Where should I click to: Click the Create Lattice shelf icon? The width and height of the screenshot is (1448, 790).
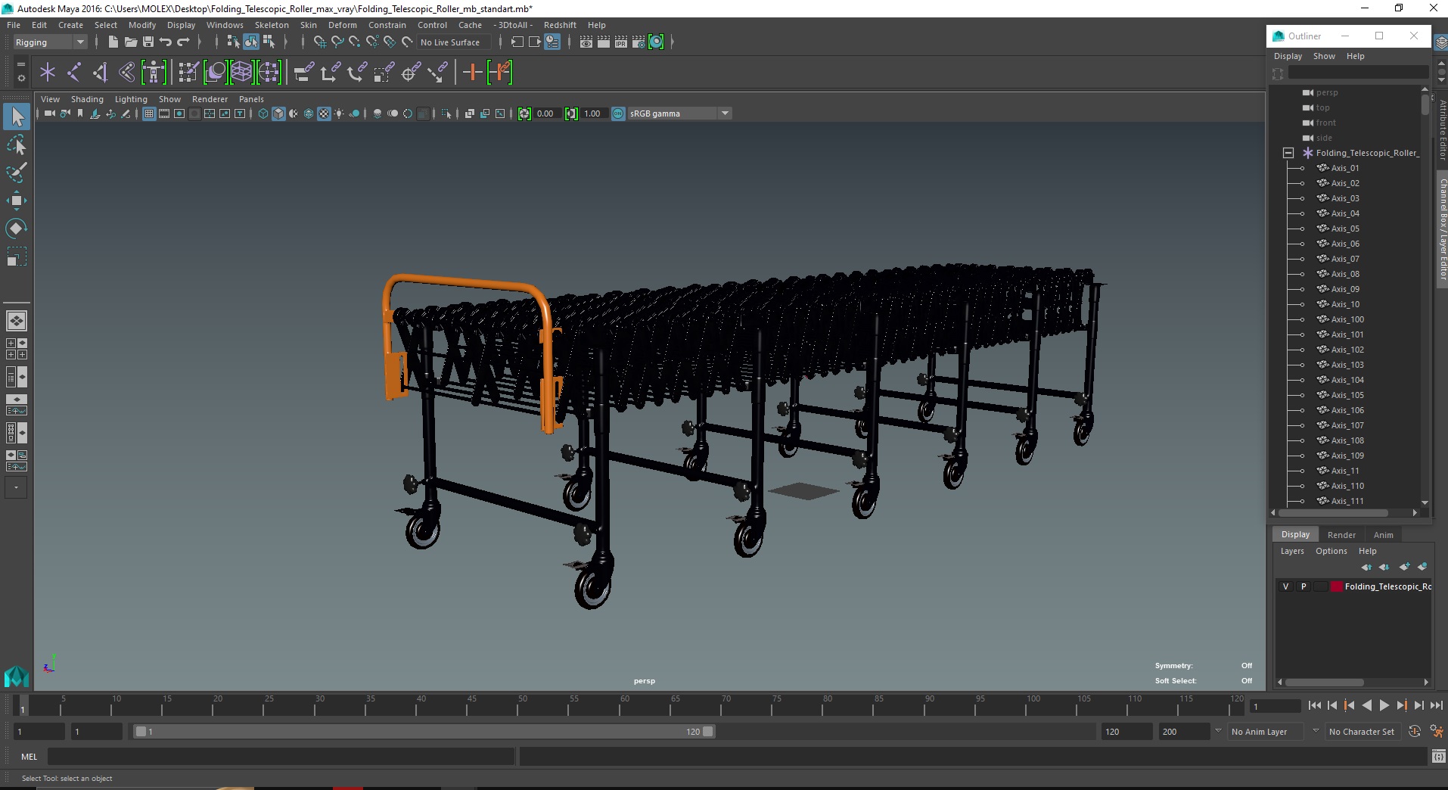241,73
